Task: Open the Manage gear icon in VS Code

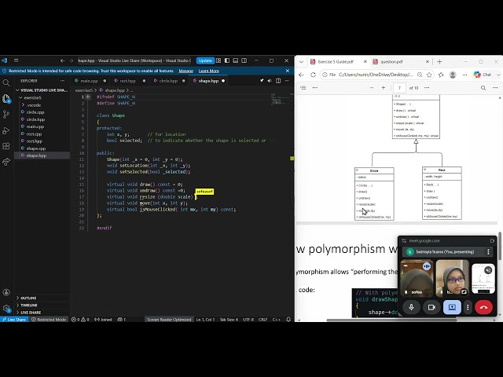Action: 6,309
